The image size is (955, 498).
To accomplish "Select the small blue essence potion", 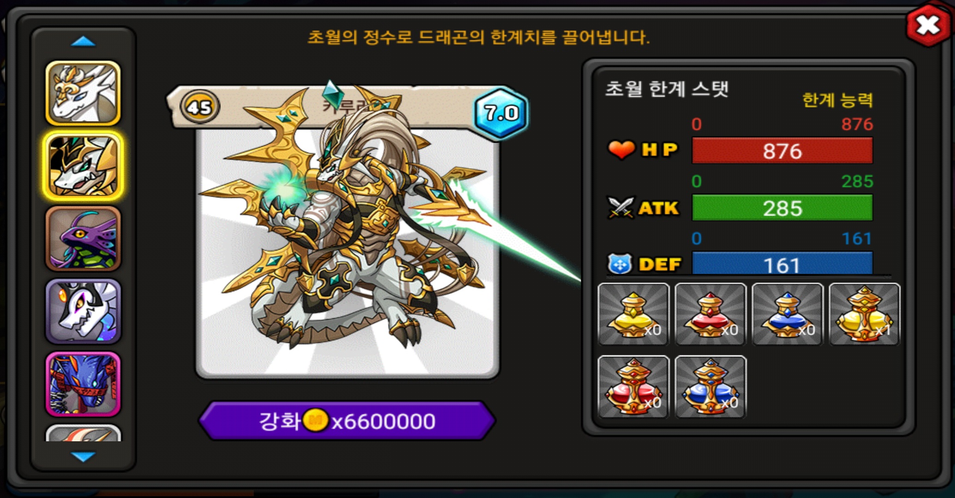I will [x=787, y=314].
